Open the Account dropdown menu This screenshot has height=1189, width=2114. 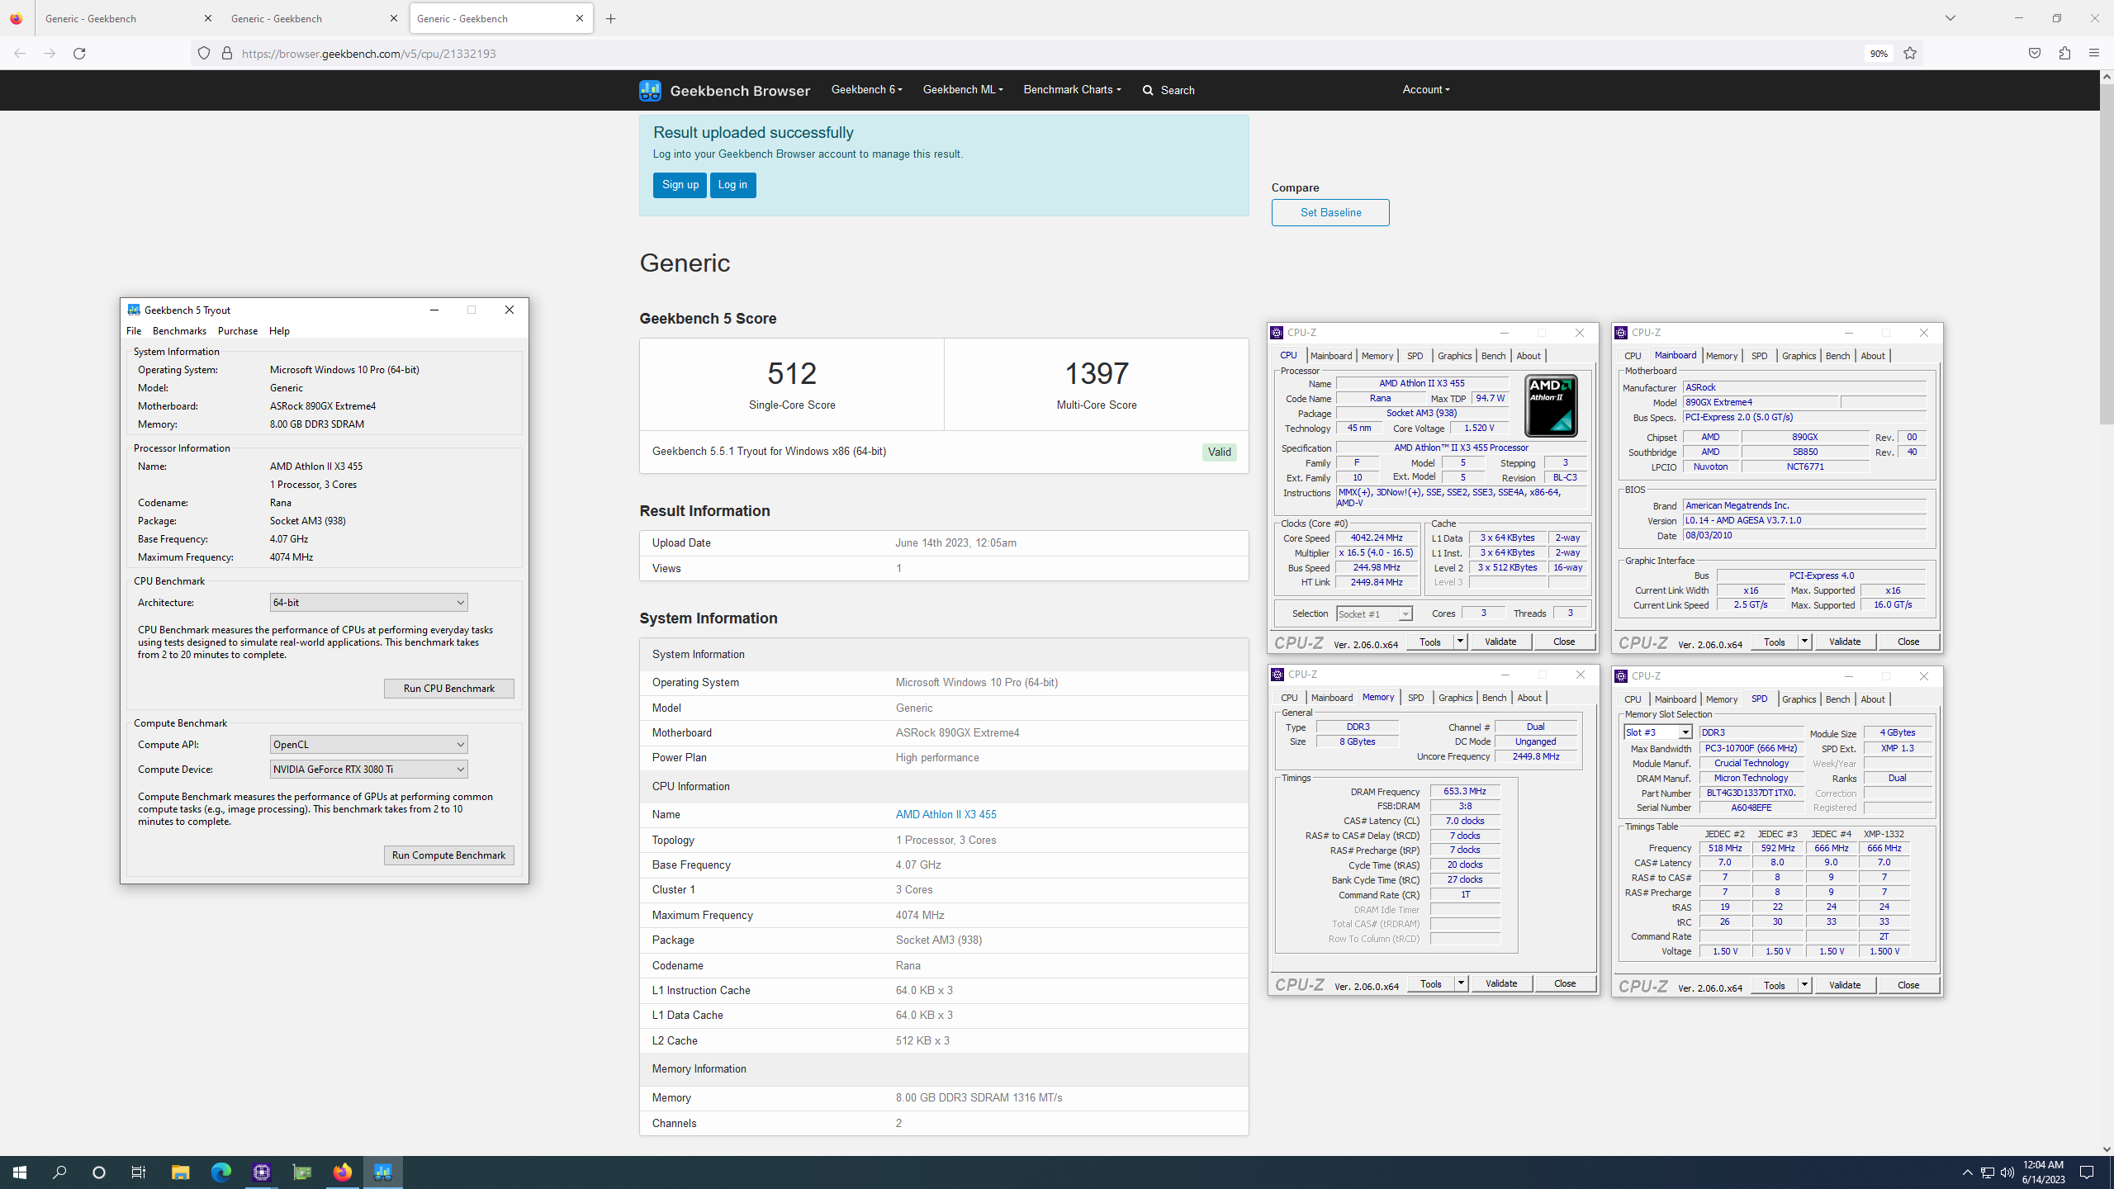[x=1425, y=90]
